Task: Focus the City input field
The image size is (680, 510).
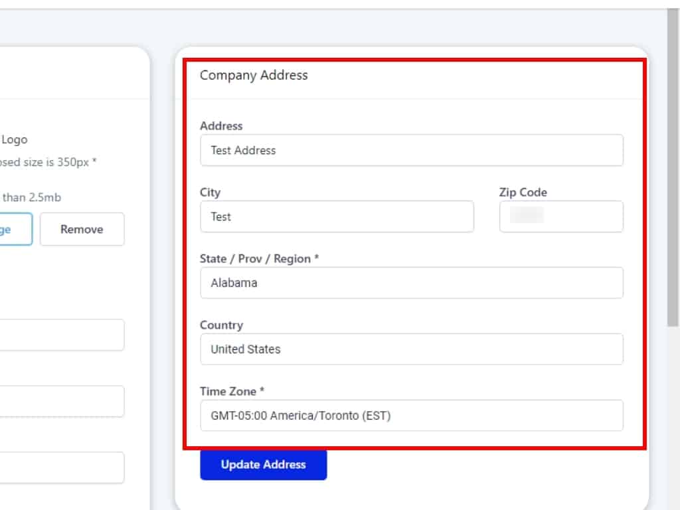Action: 337,216
